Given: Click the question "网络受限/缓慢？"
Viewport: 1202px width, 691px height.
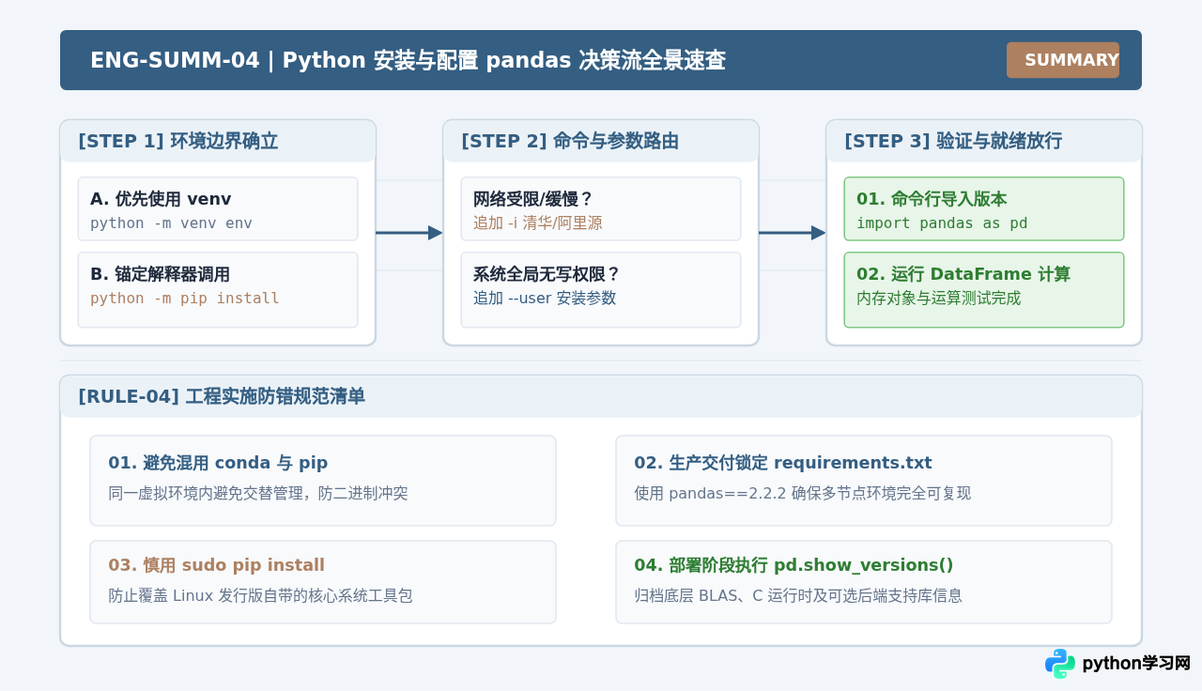Looking at the screenshot, I should pyautogui.click(x=533, y=199).
